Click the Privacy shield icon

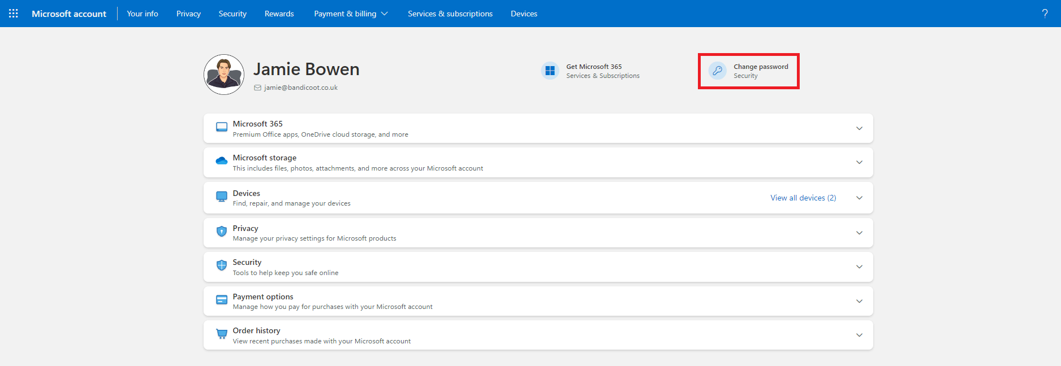222,232
